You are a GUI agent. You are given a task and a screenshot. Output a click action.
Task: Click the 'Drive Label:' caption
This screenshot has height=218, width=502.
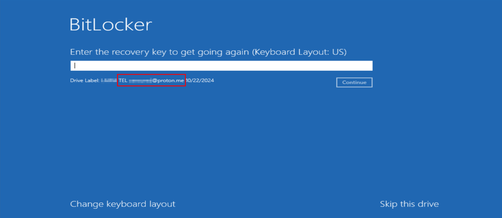coord(85,80)
